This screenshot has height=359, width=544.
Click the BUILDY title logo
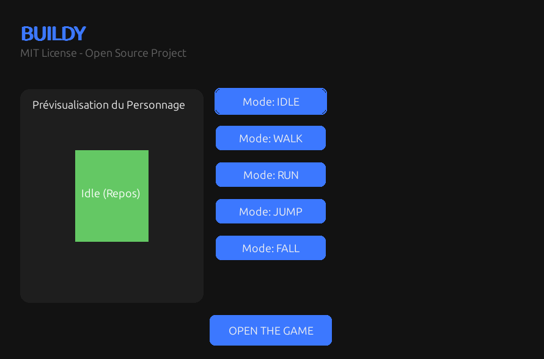click(53, 34)
